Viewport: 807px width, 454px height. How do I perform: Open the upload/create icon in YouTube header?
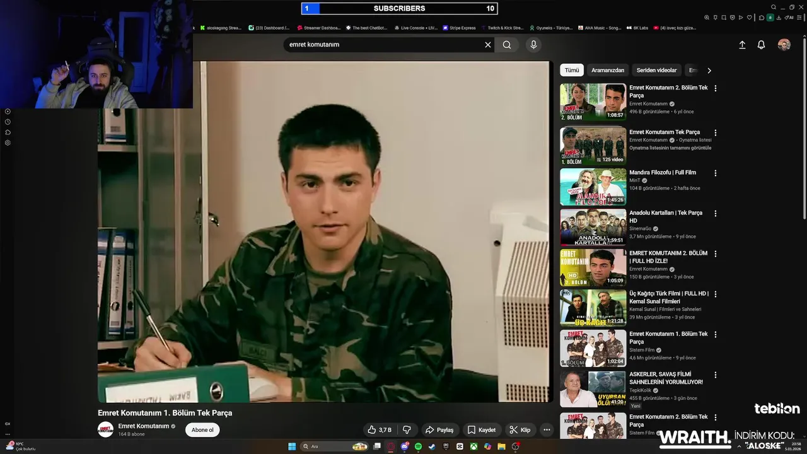coord(742,45)
